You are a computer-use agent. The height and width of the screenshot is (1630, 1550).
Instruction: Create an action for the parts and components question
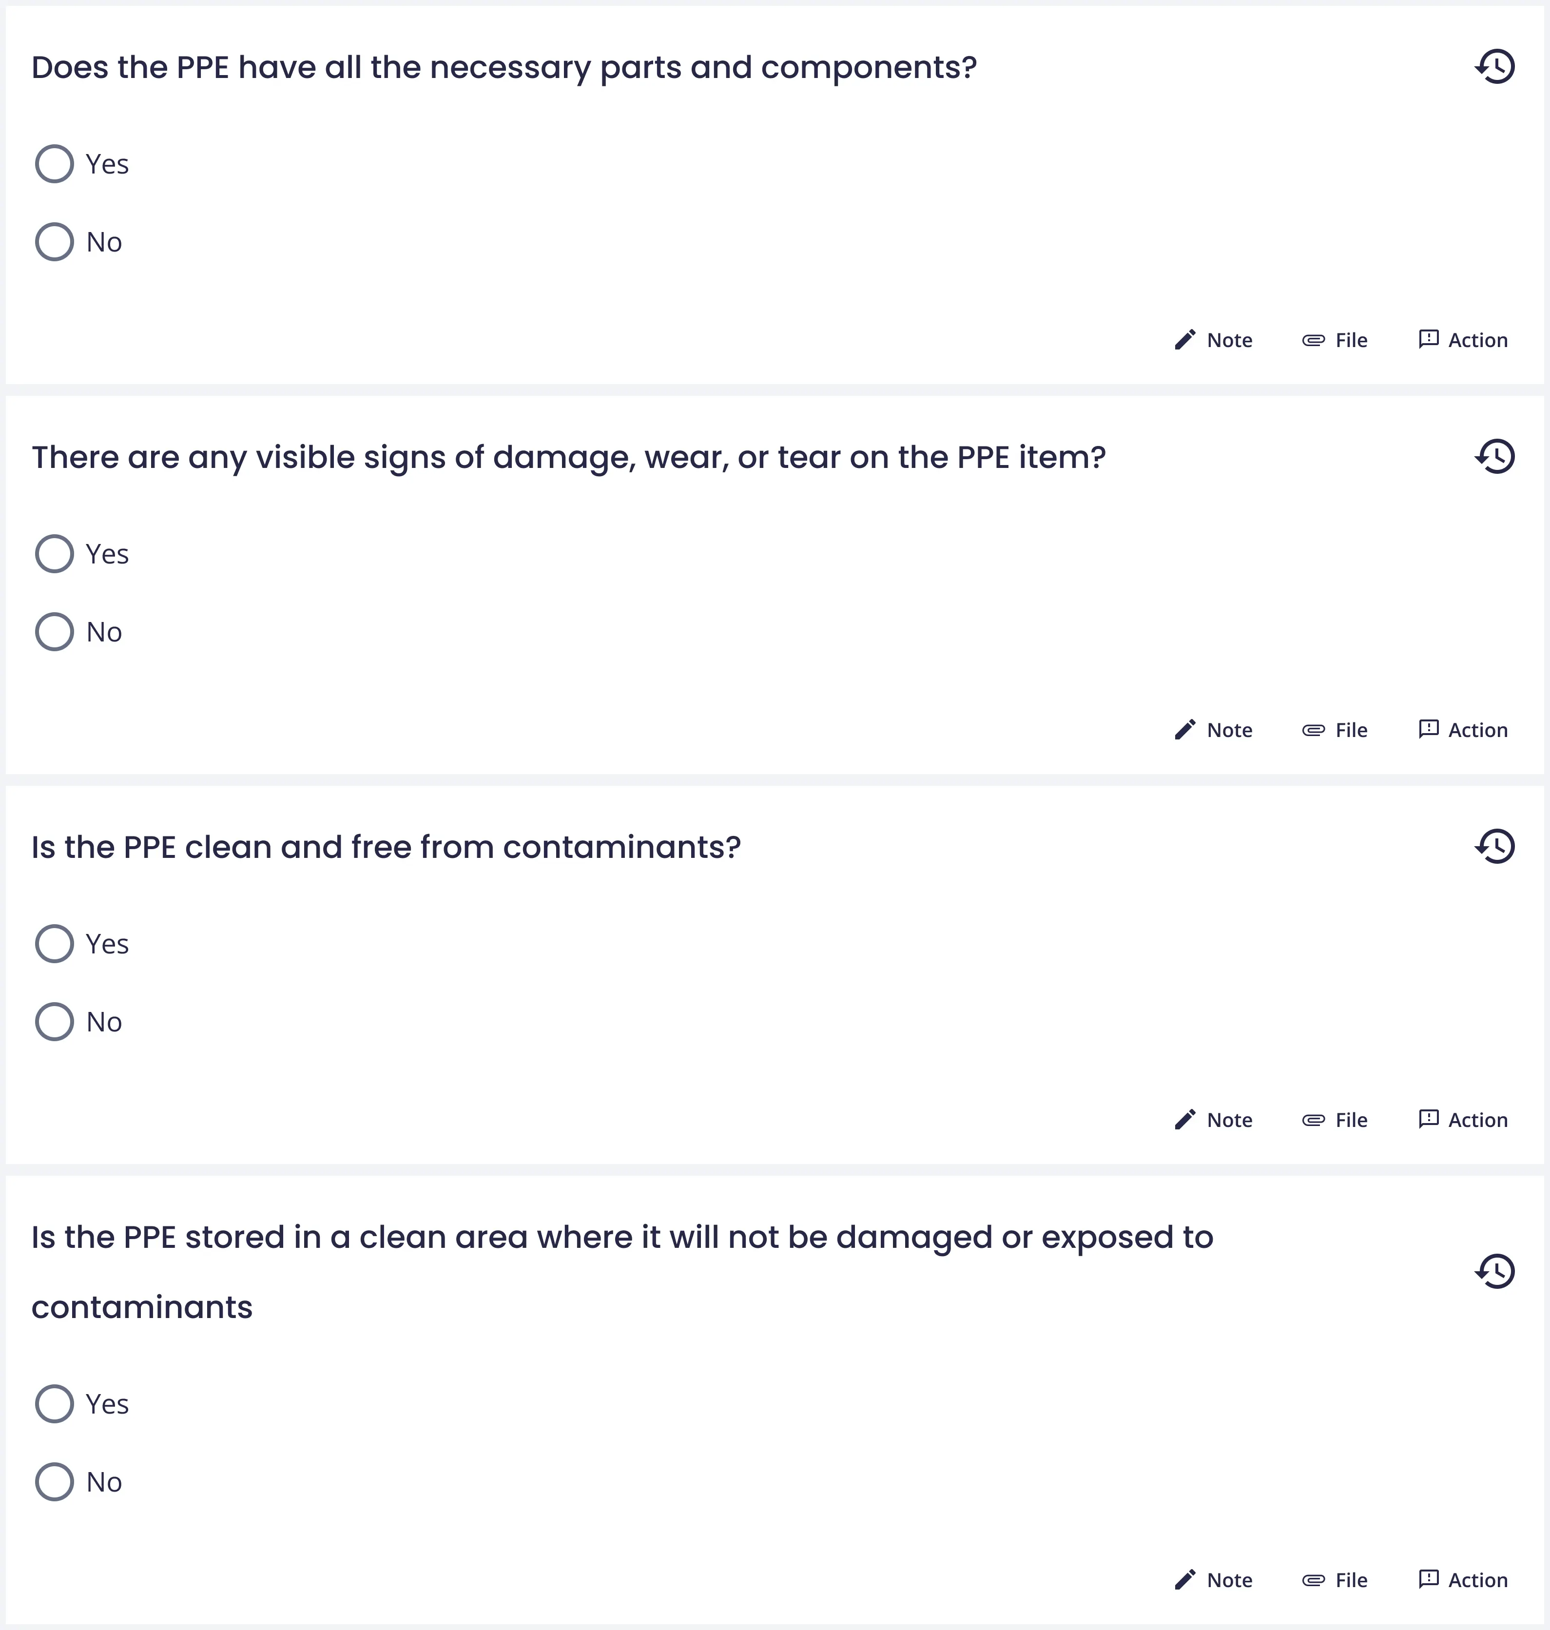pos(1462,340)
